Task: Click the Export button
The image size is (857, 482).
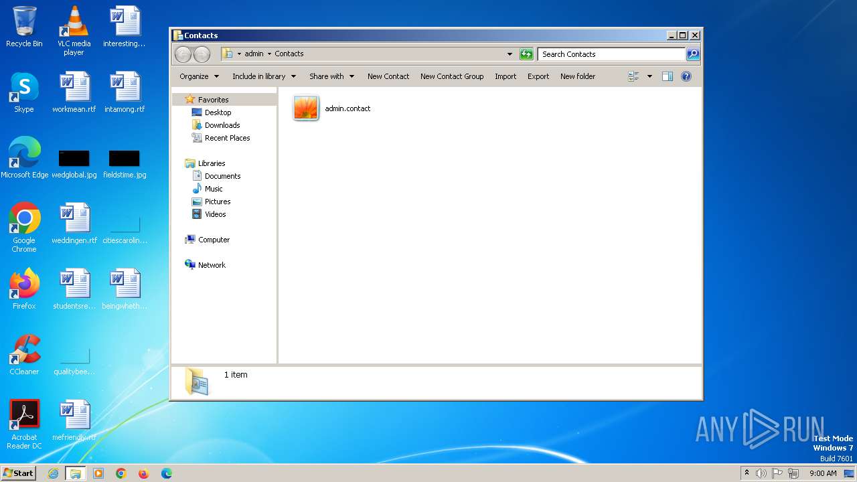Action: [538, 76]
